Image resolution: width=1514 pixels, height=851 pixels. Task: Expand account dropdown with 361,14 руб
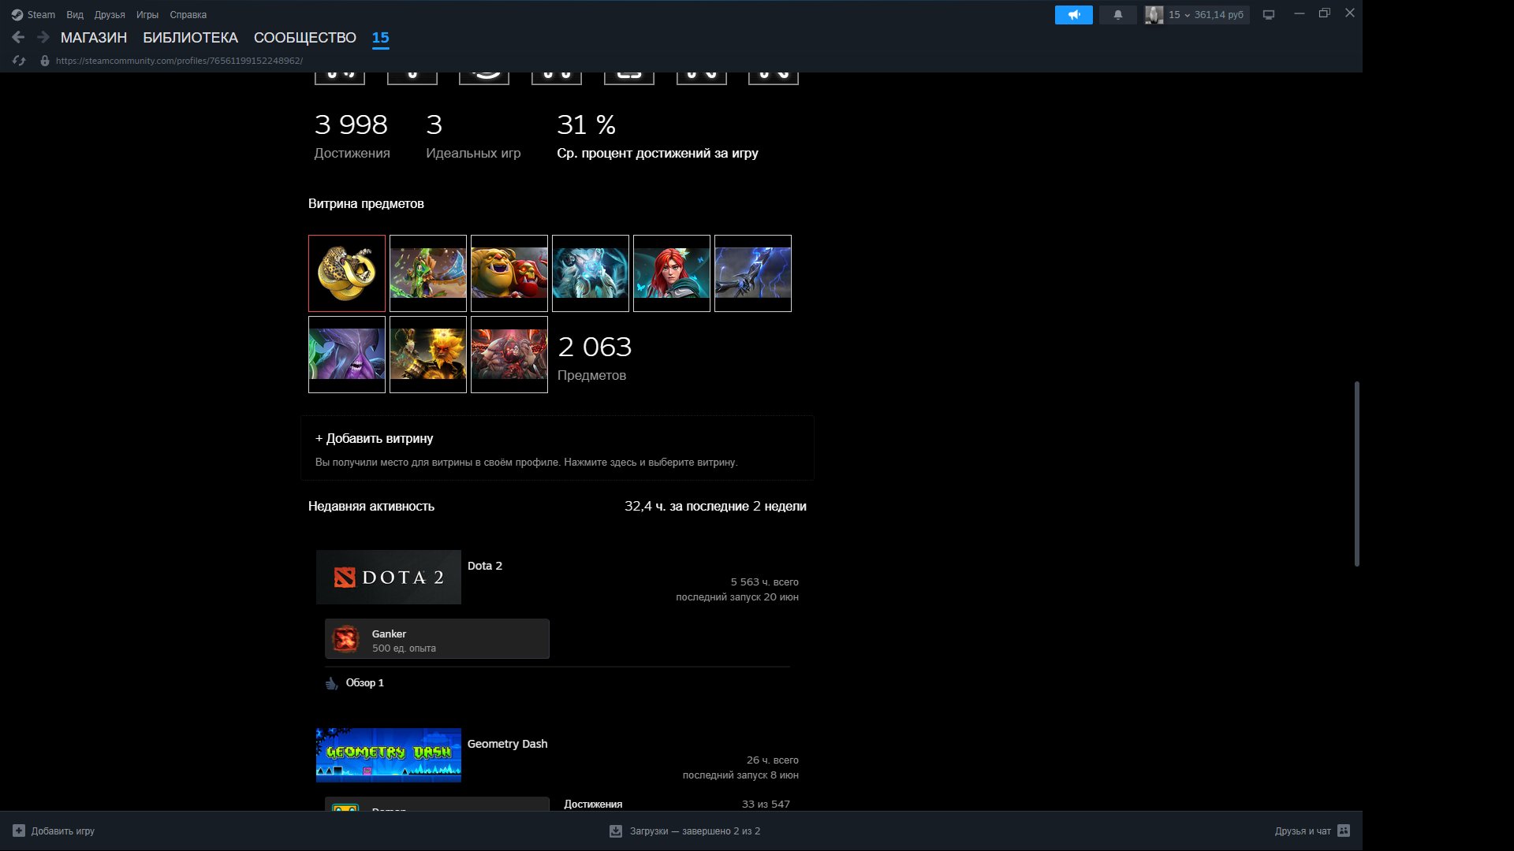point(1206,15)
